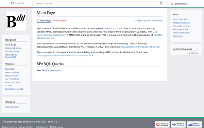Open Related changes link
Viewport: 204px width, 128px height.
click(x=181, y=23)
